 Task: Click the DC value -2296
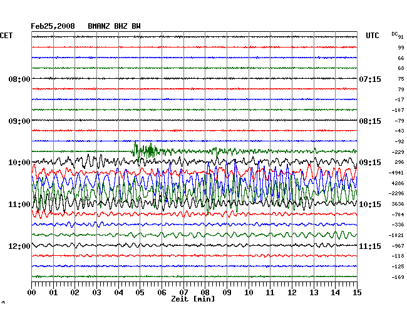click(396, 193)
